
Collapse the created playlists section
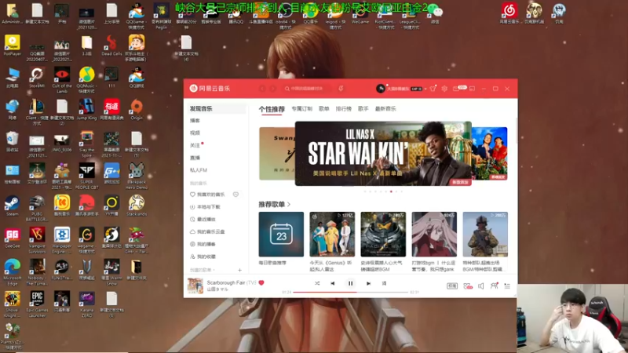tap(203, 270)
